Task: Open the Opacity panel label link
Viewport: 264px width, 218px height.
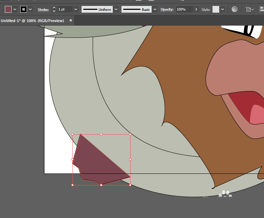Action: 167,9
